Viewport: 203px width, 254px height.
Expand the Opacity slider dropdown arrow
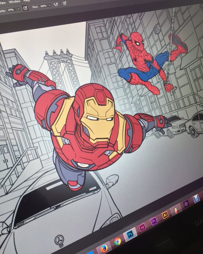click(18, 9)
